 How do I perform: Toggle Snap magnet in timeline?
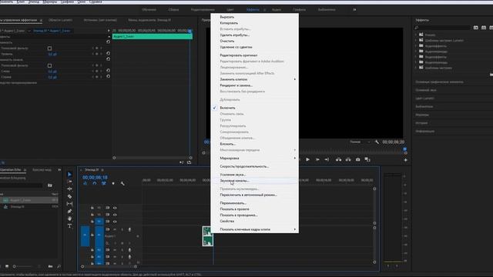[x=95, y=183]
